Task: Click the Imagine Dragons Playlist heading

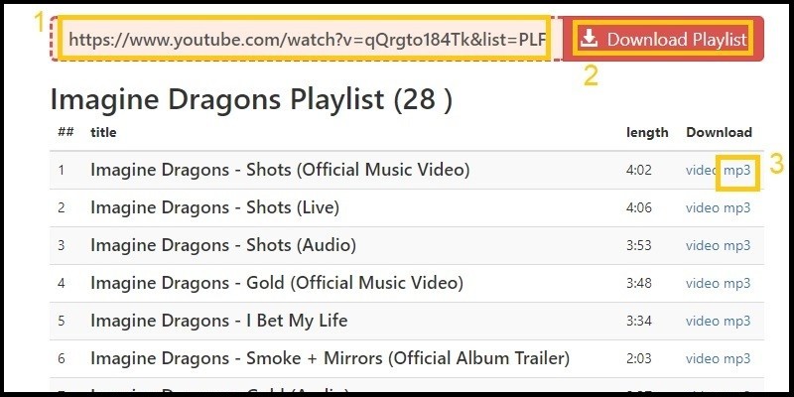Action: coord(250,99)
